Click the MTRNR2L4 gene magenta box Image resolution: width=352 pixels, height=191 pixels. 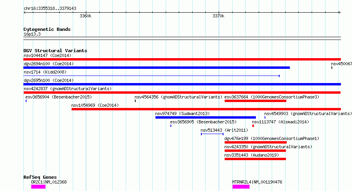coord(241,187)
